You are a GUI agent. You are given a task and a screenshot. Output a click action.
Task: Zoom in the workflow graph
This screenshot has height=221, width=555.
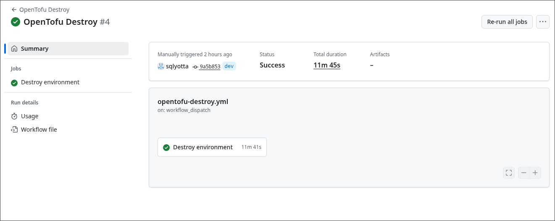(x=535, y=173)
